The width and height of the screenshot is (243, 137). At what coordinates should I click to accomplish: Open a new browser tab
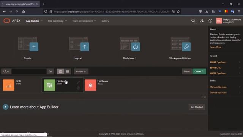44,4
